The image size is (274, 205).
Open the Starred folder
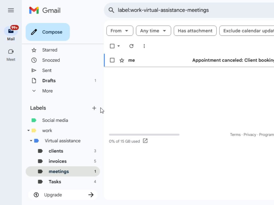point(63,50)
